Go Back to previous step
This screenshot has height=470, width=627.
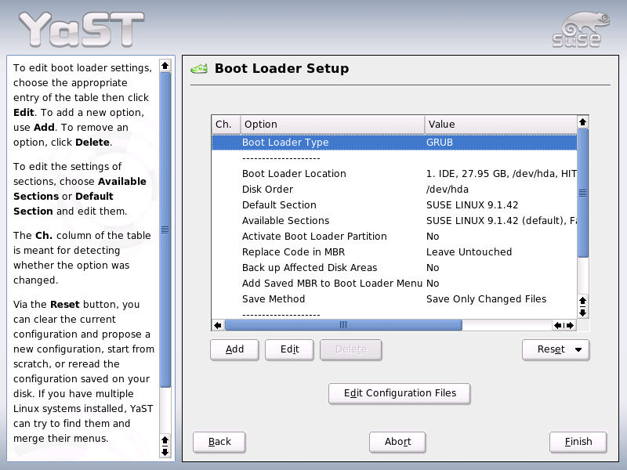pyautogui.click(x=219, y=442)
